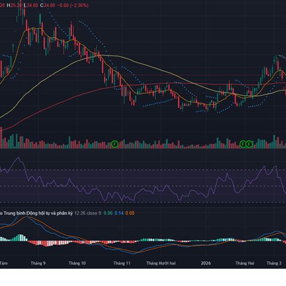Click the Tháng 9 time axis label
286x286 pixels.
tap(38, 263)
